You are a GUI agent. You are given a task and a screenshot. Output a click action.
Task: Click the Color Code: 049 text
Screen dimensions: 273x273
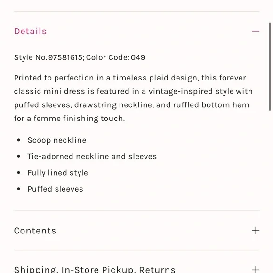(x=115, y=57)
